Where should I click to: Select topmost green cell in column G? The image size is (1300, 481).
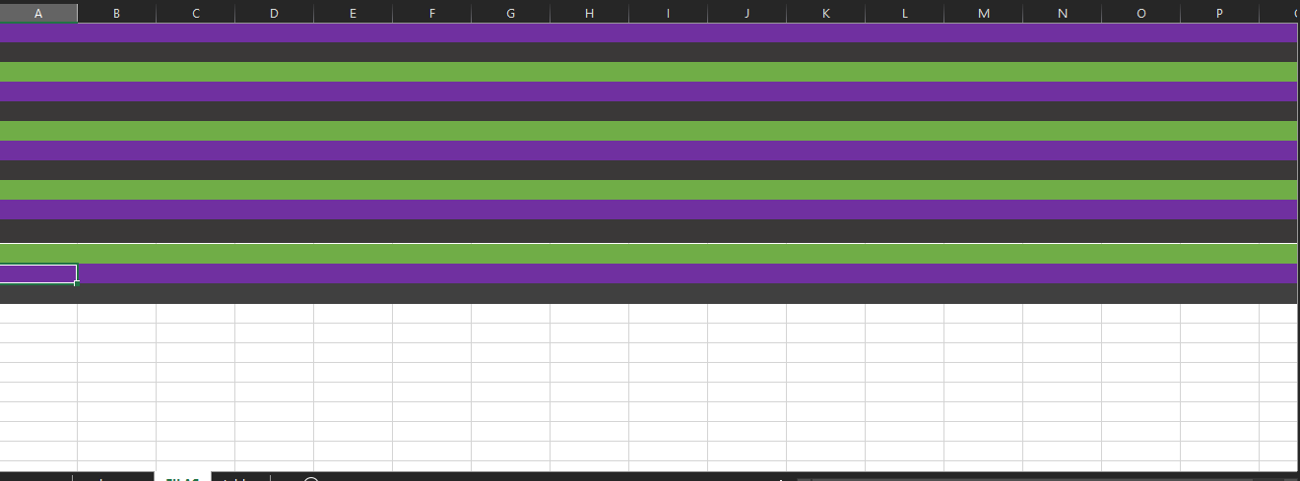(510, 72)
